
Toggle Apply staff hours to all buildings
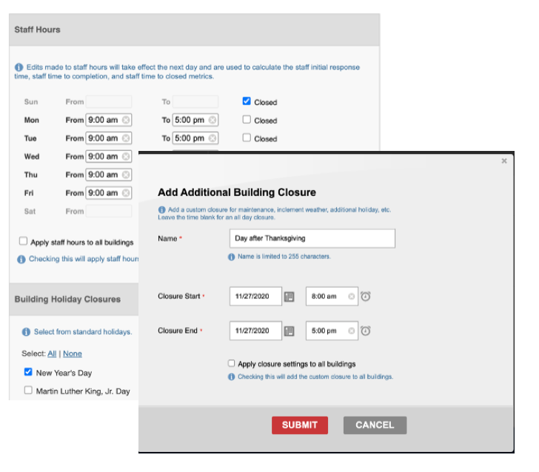click(23, 241)
